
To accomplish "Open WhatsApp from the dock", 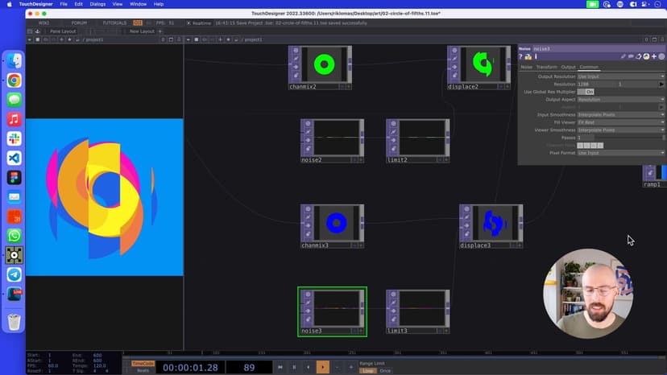I will [x=14, y=236].
